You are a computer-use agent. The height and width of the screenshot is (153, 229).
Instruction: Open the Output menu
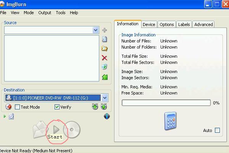point(45,13)
